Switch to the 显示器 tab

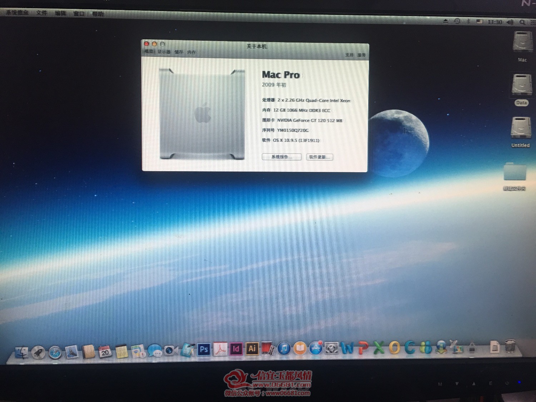click(164, 52)
